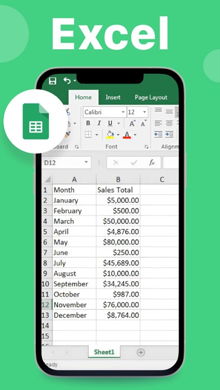Image resolution: width=220 pixels, height=390 pixels.
Task: Click the Save floppy disk icon
Action: pyautogui.click(x=53, y=81)
